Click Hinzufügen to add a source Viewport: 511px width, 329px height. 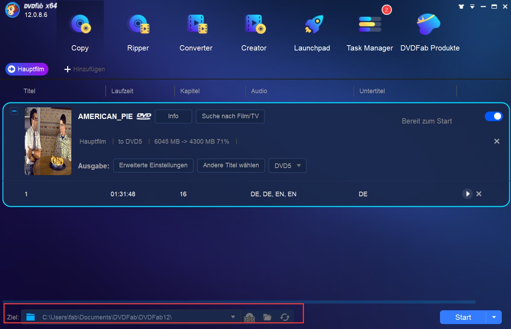pyautogui.click(x=84, y=69)
